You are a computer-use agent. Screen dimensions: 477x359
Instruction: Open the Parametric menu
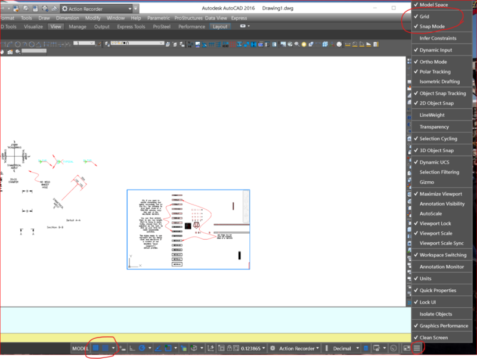pos(158,18)
